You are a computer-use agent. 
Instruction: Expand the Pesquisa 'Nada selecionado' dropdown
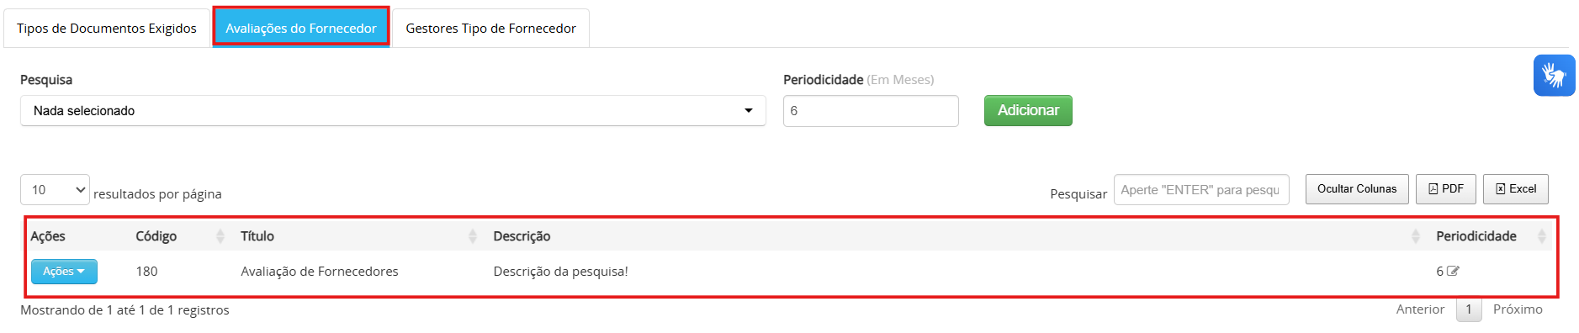click(x=393, y=111)
